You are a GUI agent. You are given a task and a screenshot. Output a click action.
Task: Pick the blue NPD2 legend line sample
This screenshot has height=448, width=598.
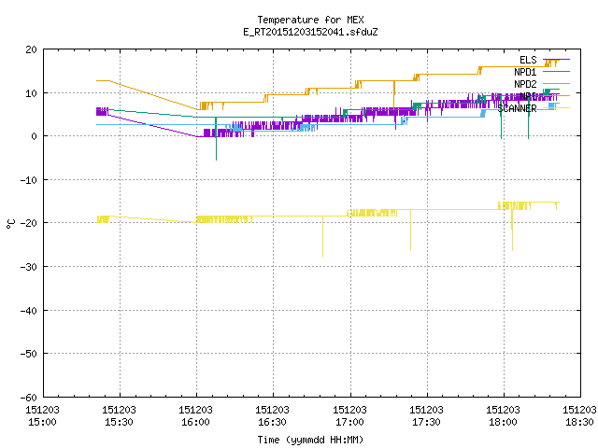tap(556, 83)
